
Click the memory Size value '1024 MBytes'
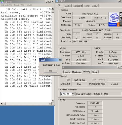click(79, 80)
